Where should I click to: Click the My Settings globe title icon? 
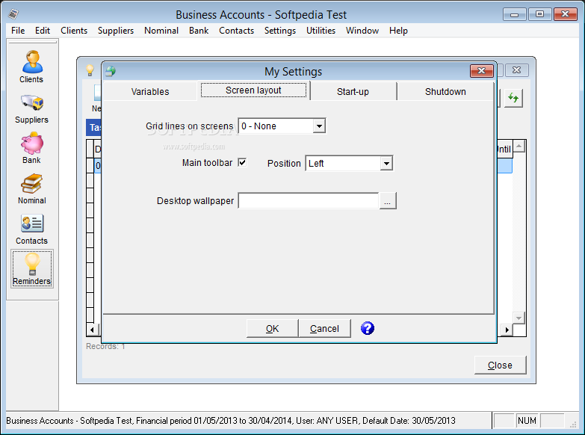click(111, 71)
